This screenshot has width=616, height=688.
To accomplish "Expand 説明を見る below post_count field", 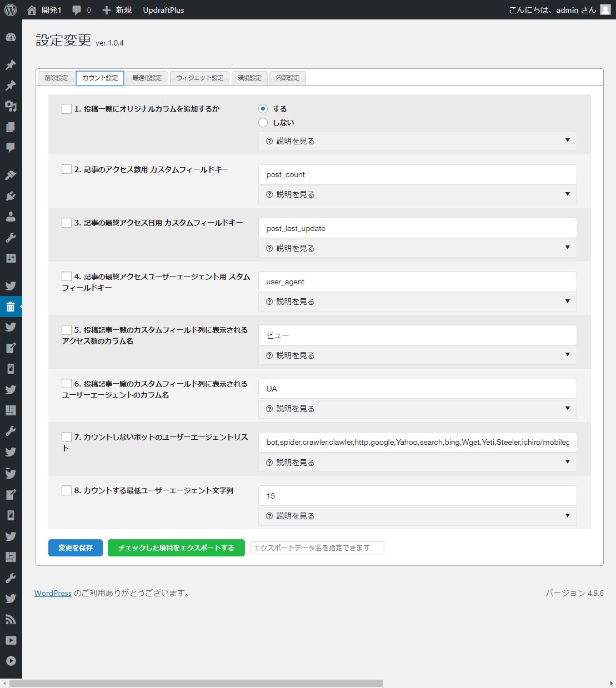I will 418,194.
